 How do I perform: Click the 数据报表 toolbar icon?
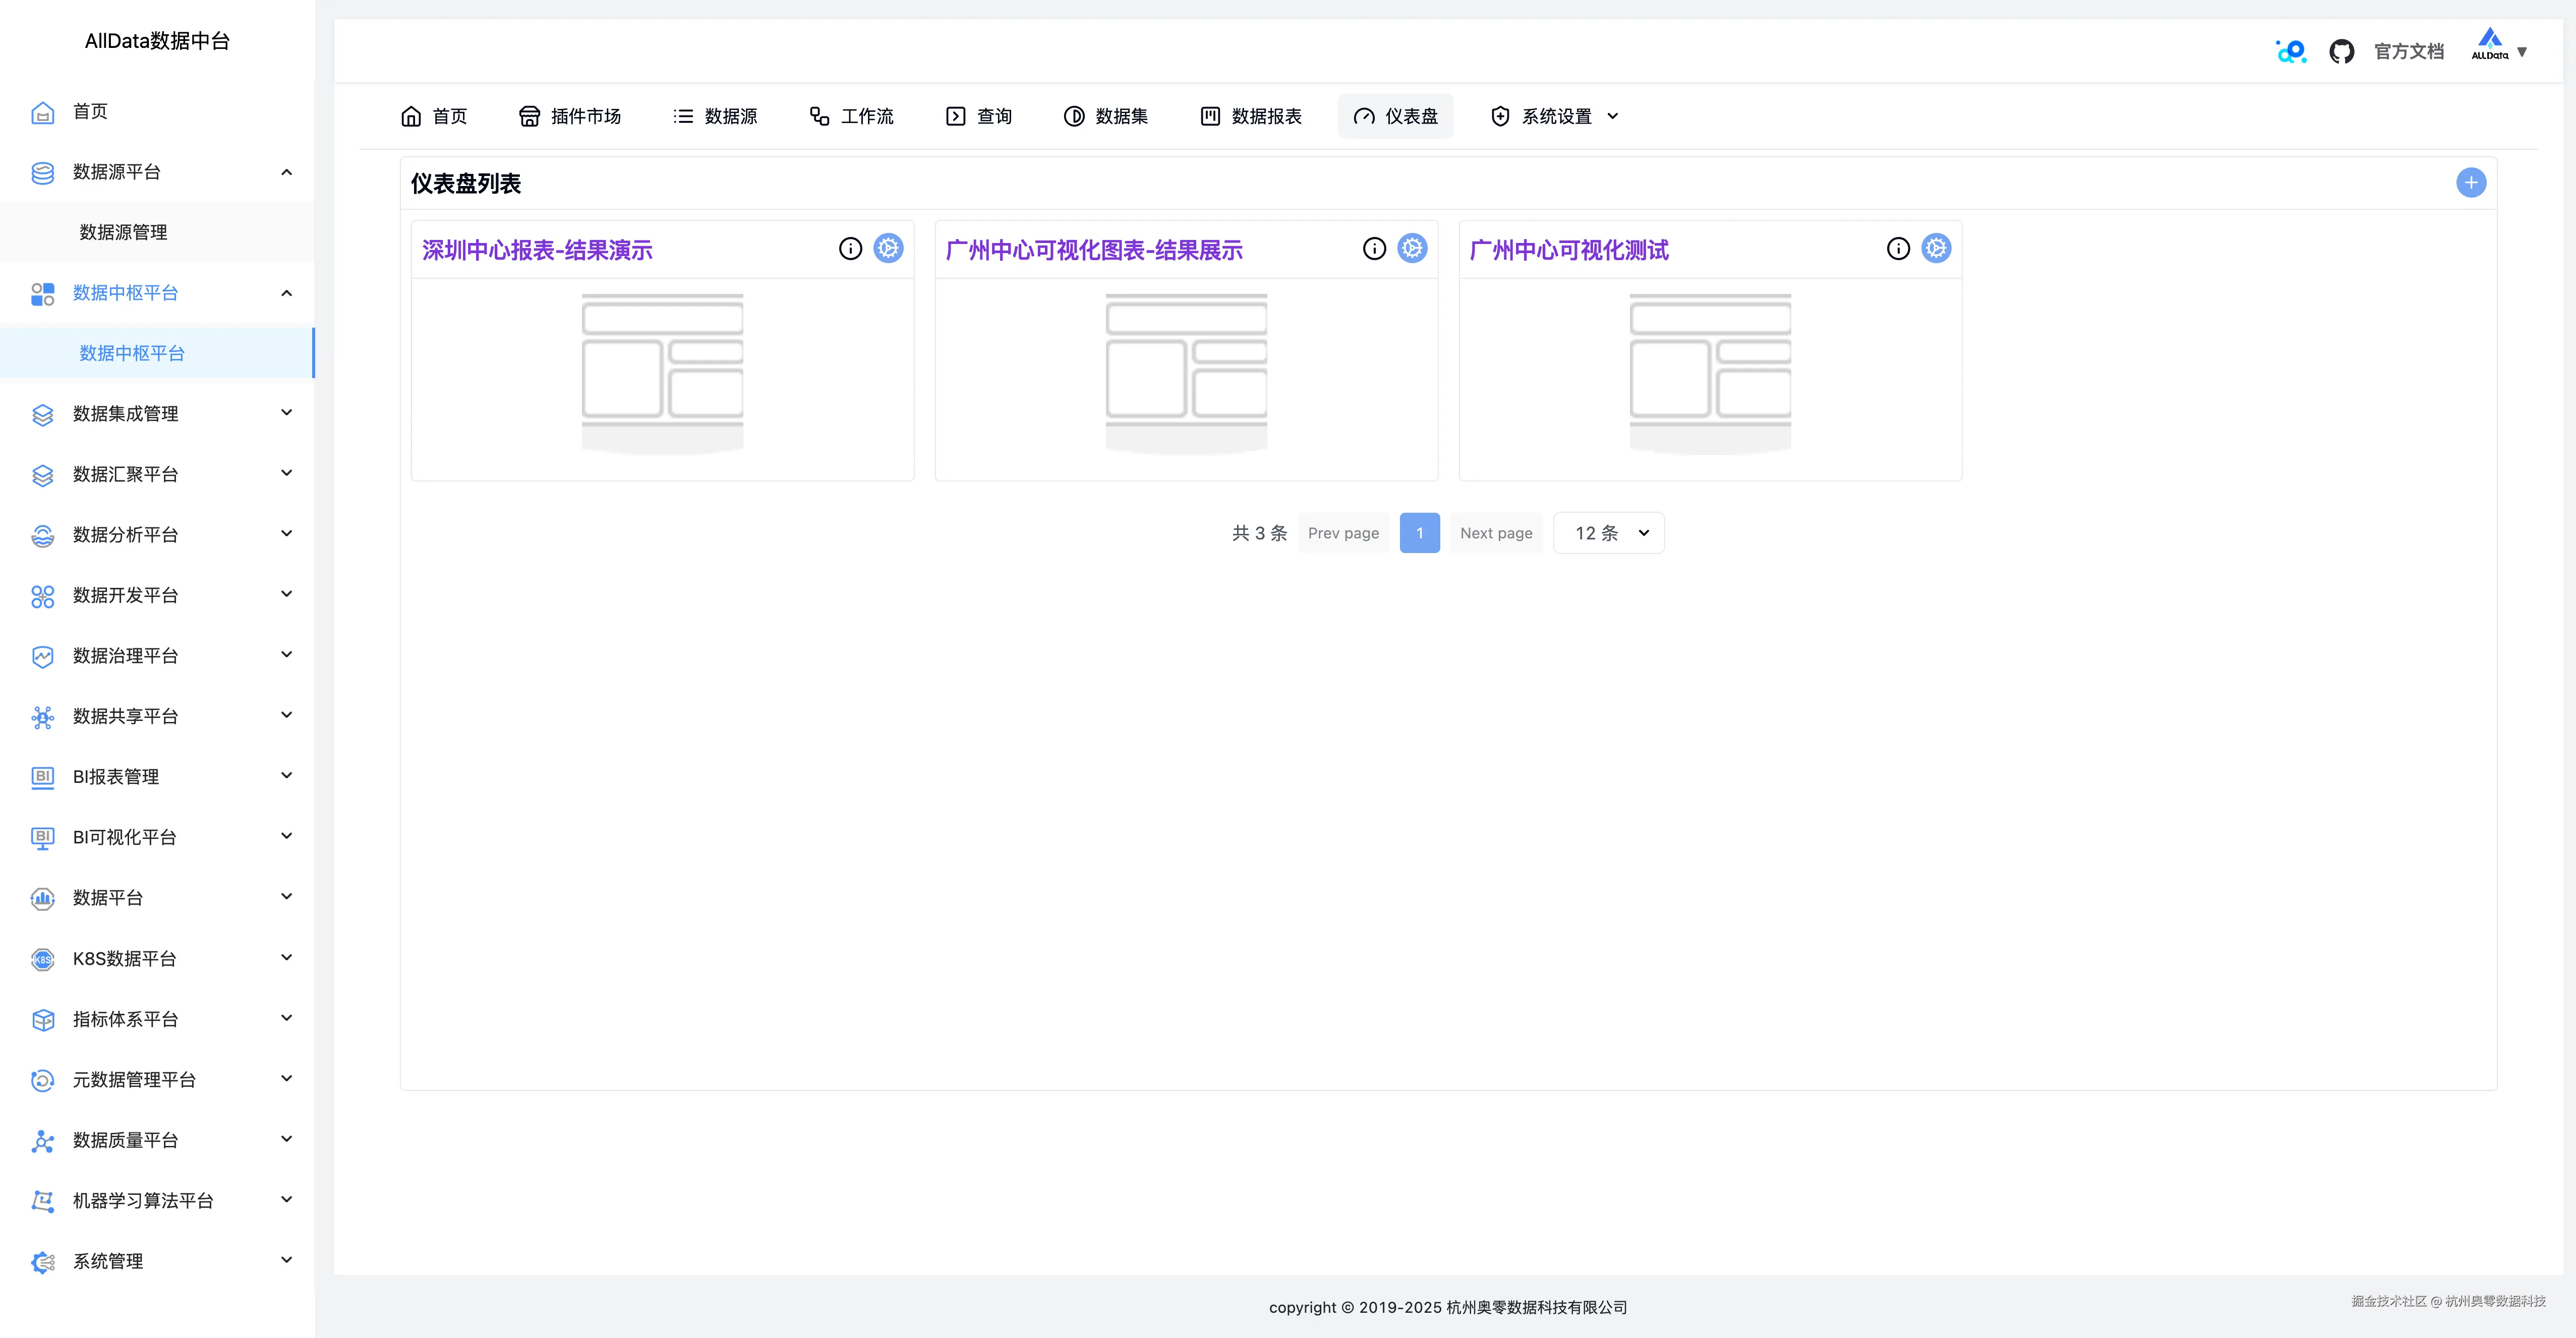pos(1210,116)
